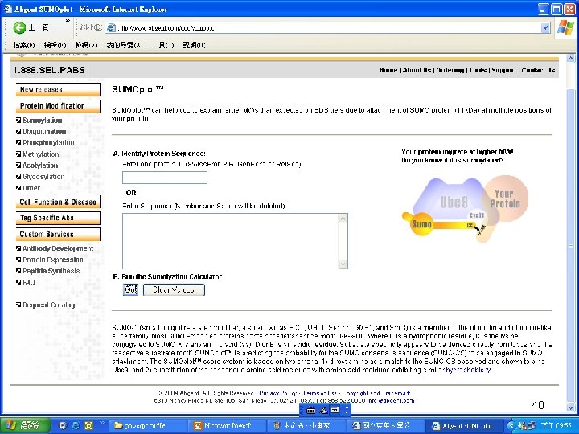Click the Clear Values button
This screenshot has width=579, height=434.
174,289
